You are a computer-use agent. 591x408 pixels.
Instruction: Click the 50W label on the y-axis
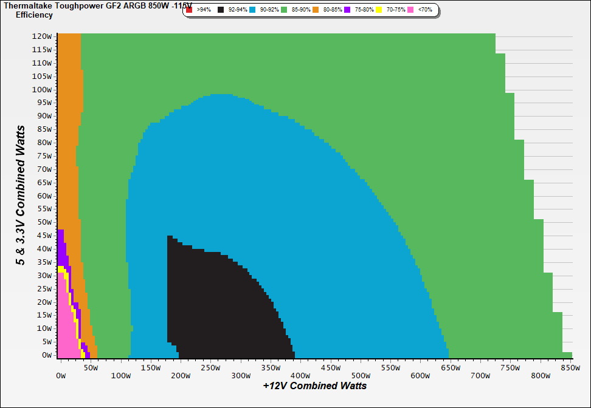pyautogui.click(x=43, y=222)
